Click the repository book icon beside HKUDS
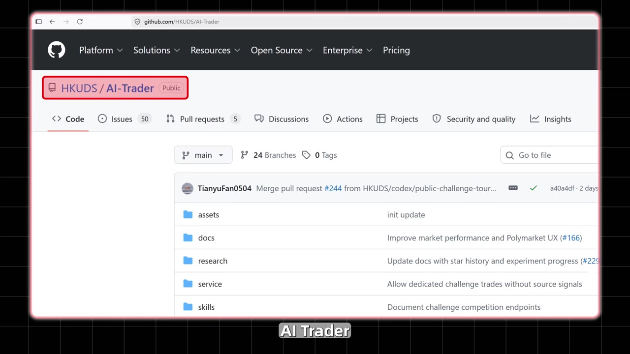This screenshot has width=630, height=354. (x=52, y=88)
